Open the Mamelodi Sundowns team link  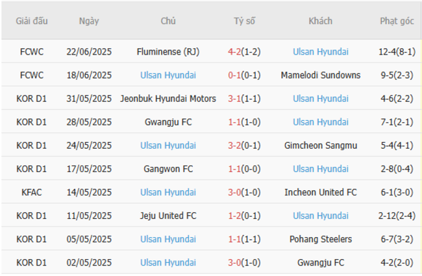coord(321,75)
